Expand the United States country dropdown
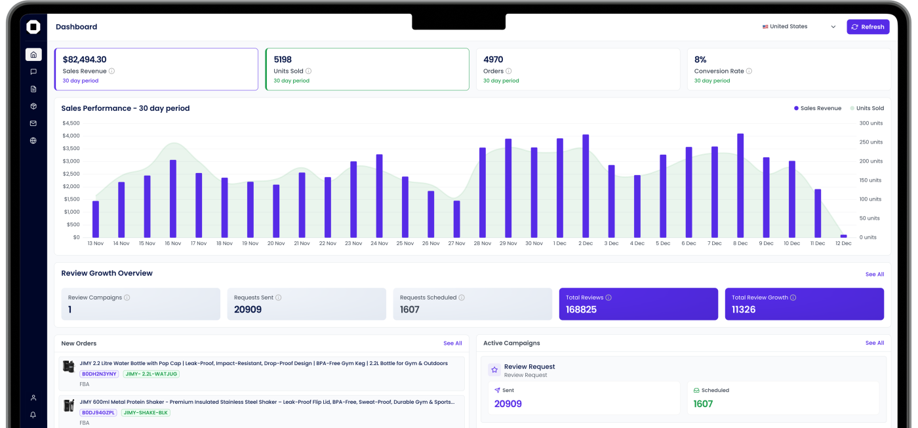918x428 pixels. 799,27
